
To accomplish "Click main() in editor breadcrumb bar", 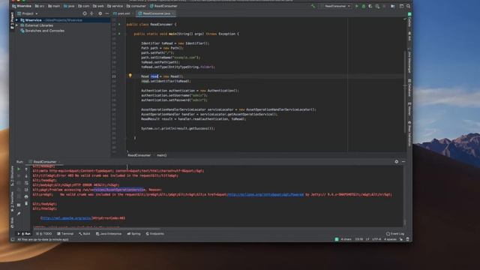I will click(162, 155).
